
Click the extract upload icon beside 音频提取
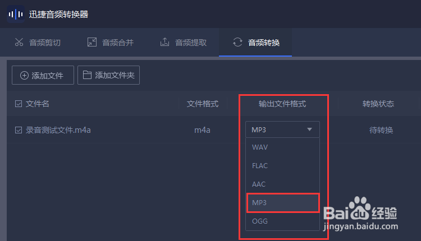[164, 42]
